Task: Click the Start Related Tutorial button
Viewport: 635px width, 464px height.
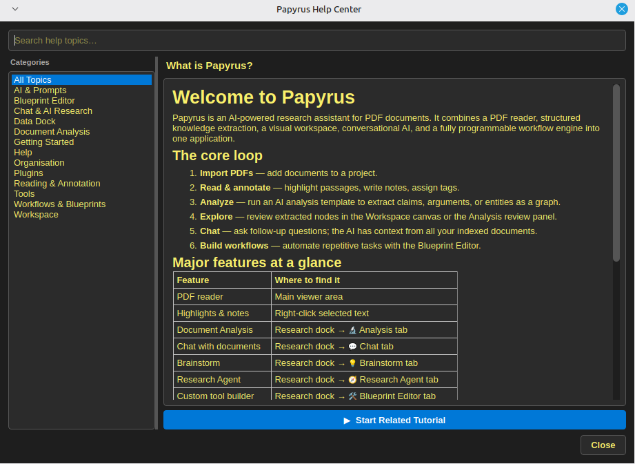Action: point(394,420)
